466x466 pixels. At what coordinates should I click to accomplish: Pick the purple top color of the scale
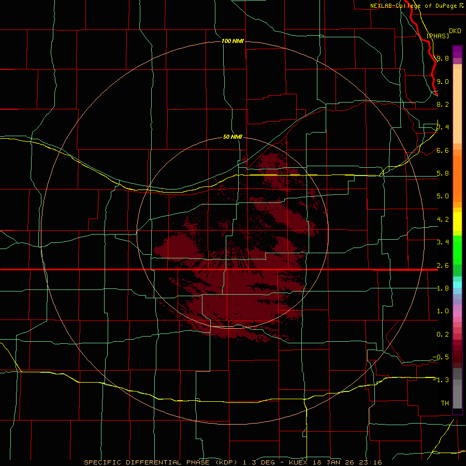point(457,52)
